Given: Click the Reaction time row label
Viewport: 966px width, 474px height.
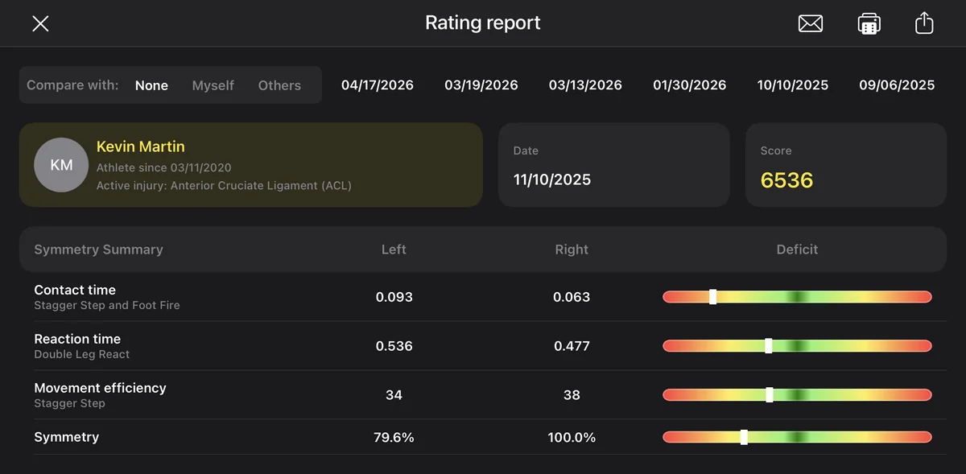Looking at the screenshot, I should [x=77, y=339].
